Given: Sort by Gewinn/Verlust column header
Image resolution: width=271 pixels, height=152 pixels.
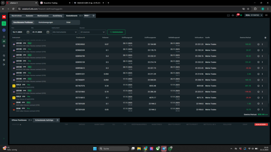Looking at the screenshot, I should pos(245,38).
